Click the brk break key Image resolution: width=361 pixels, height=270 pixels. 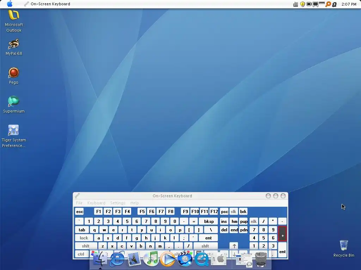243,211
